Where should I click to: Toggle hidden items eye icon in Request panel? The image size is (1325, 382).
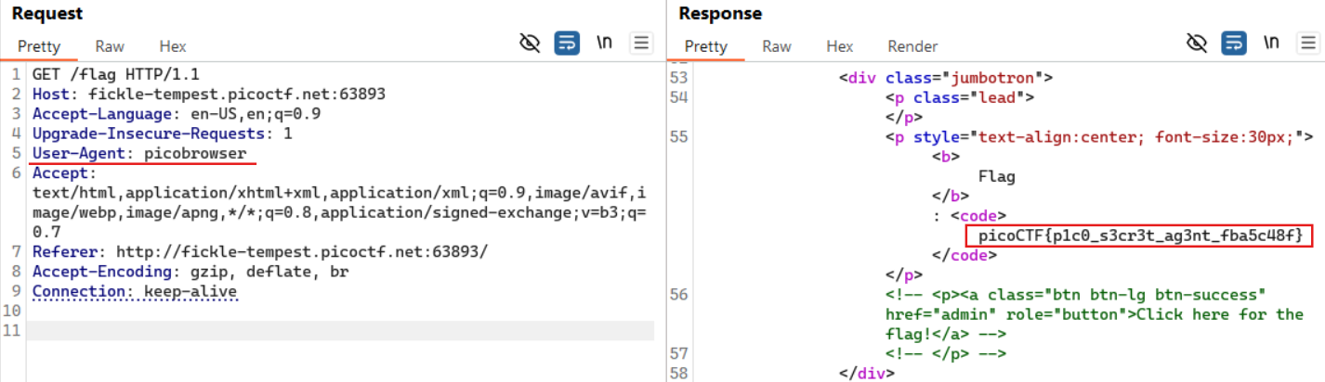[531, 43]
